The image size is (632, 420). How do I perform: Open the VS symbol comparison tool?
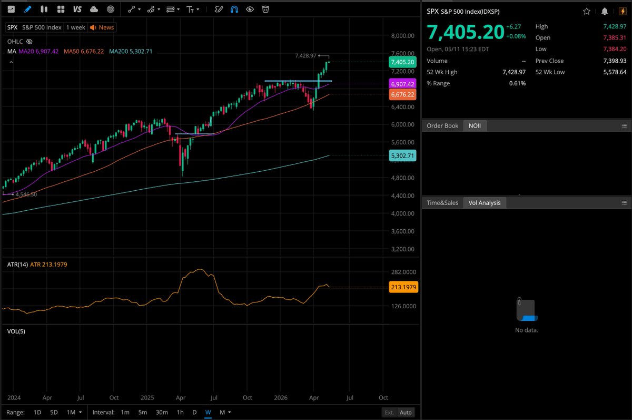pyautogui.click(x=77, y=9)
